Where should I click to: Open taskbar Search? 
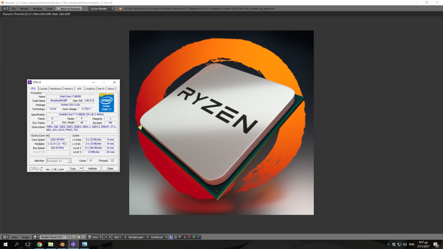(x=17, y=245)
